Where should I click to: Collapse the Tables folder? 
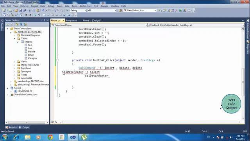tap(14, 38)
